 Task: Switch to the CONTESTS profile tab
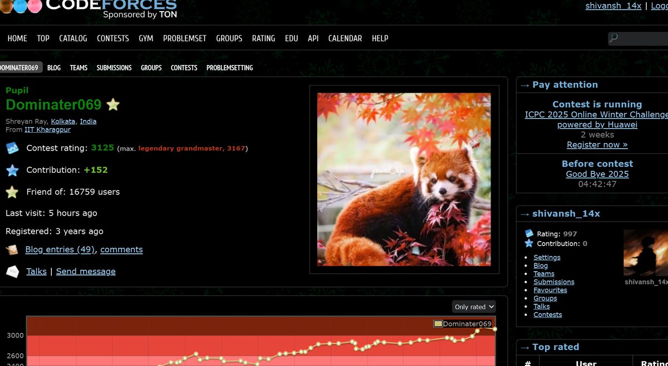tap(184, 68)
